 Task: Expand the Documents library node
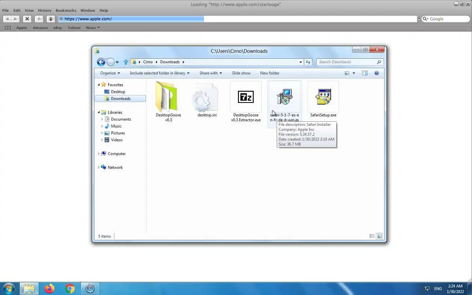(x=102, y=119)
